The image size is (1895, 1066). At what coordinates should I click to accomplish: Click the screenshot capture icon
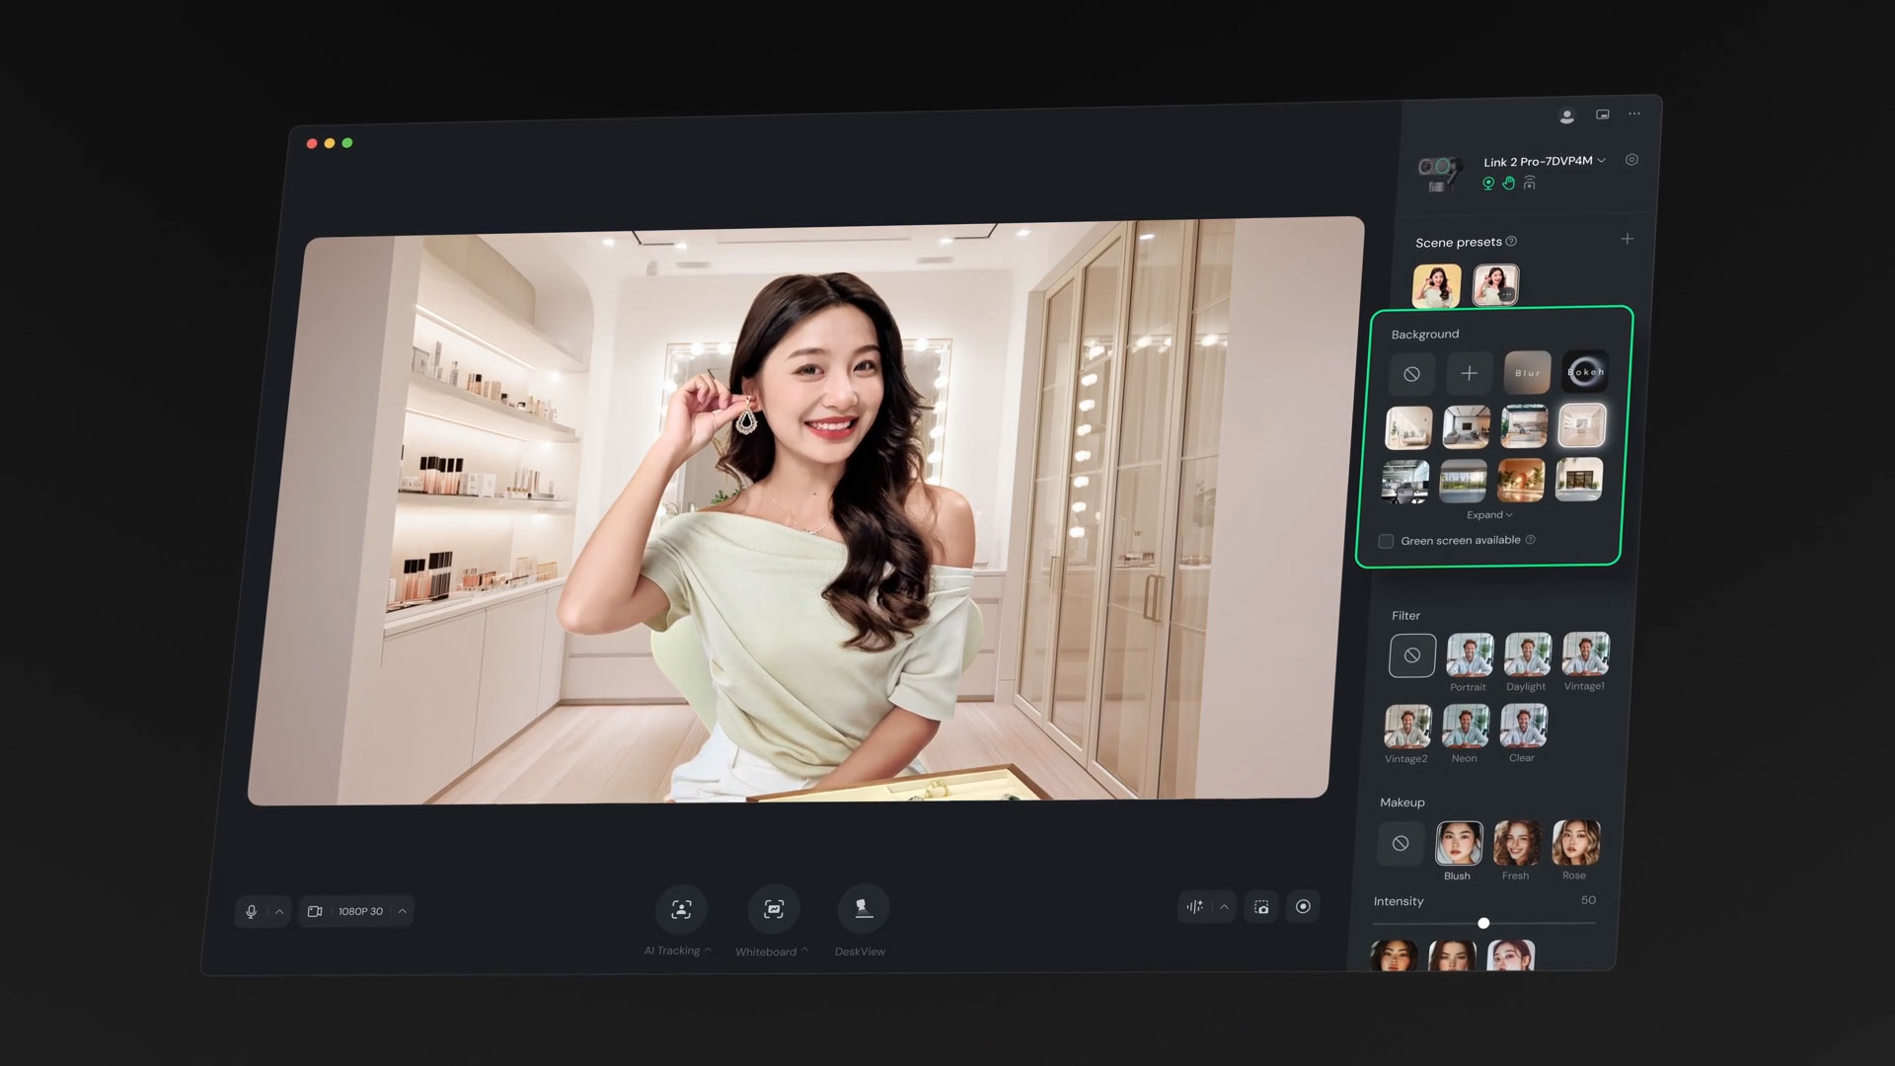(1261, 907)
